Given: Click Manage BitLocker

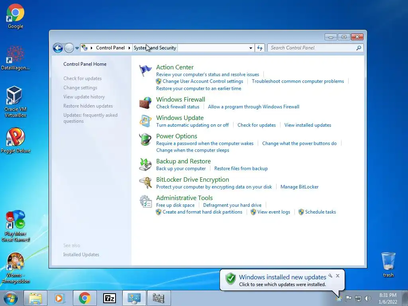Looking at the screenshot, I should click(299, 187).
